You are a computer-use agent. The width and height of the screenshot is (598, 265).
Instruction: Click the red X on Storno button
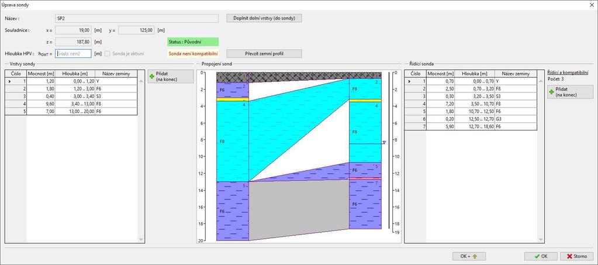[569, 257]
